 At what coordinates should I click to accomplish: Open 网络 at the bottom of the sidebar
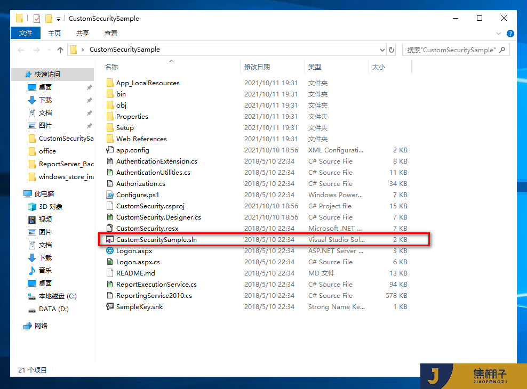click(41, 326)
